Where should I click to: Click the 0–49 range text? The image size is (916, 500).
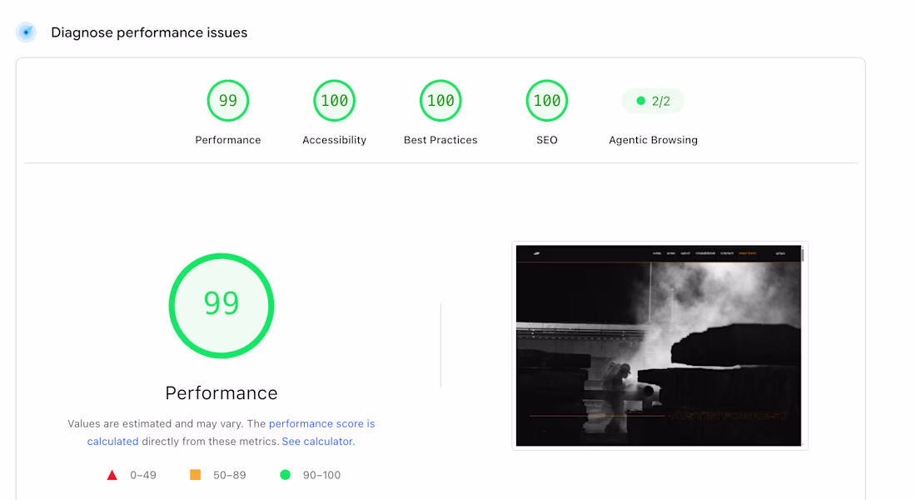(x=143, y=476)
